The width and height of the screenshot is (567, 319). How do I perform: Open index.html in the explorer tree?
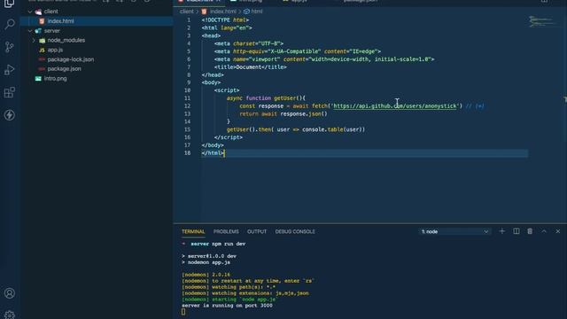pos(61,21)
